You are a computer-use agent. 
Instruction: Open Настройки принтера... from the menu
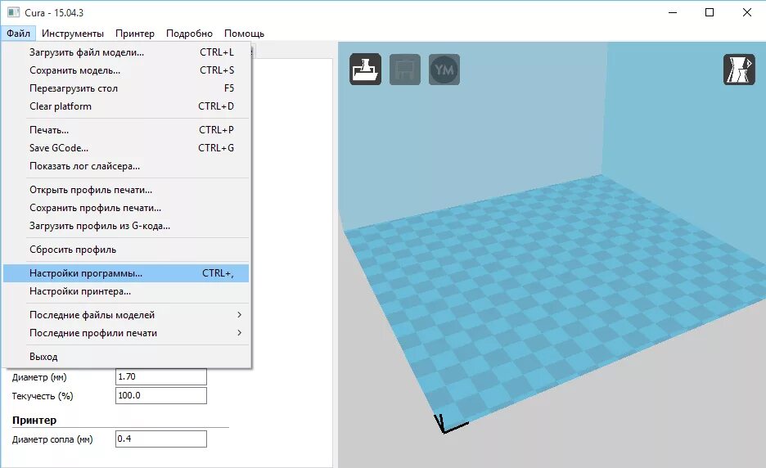click(126, 291)
